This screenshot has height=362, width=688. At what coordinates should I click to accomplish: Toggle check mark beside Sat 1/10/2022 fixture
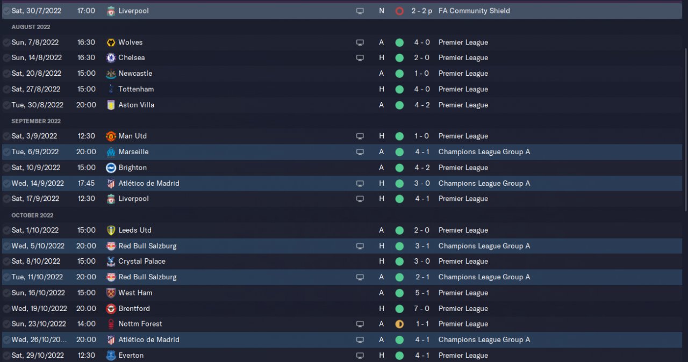[6, 230]
